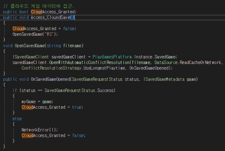Click OpenWithAutomaticConflictResolution method call
The width and height of the screenshot is (225, 151).
click(89, 62)
